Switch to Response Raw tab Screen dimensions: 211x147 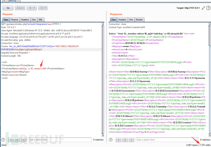(113, 20)
